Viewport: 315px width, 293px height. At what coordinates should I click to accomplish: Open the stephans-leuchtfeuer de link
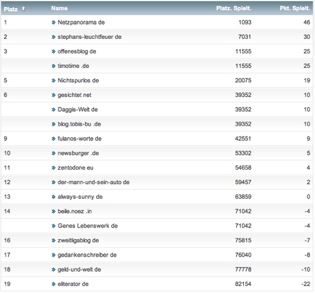pos(89,37)
